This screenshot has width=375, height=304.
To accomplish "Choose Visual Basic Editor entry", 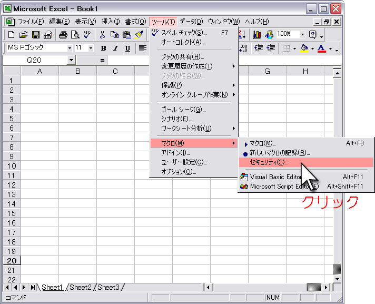I will [x=306, y=177].
